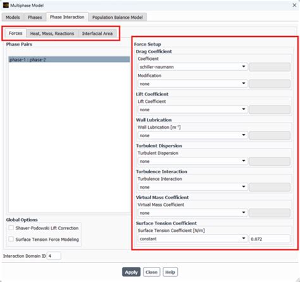The image size is (300, 282).
Task: Click the Apply button
Action: 131,272
